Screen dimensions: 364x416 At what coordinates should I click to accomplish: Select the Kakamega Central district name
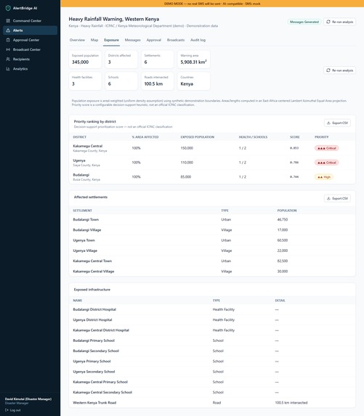tap(88, 146)
